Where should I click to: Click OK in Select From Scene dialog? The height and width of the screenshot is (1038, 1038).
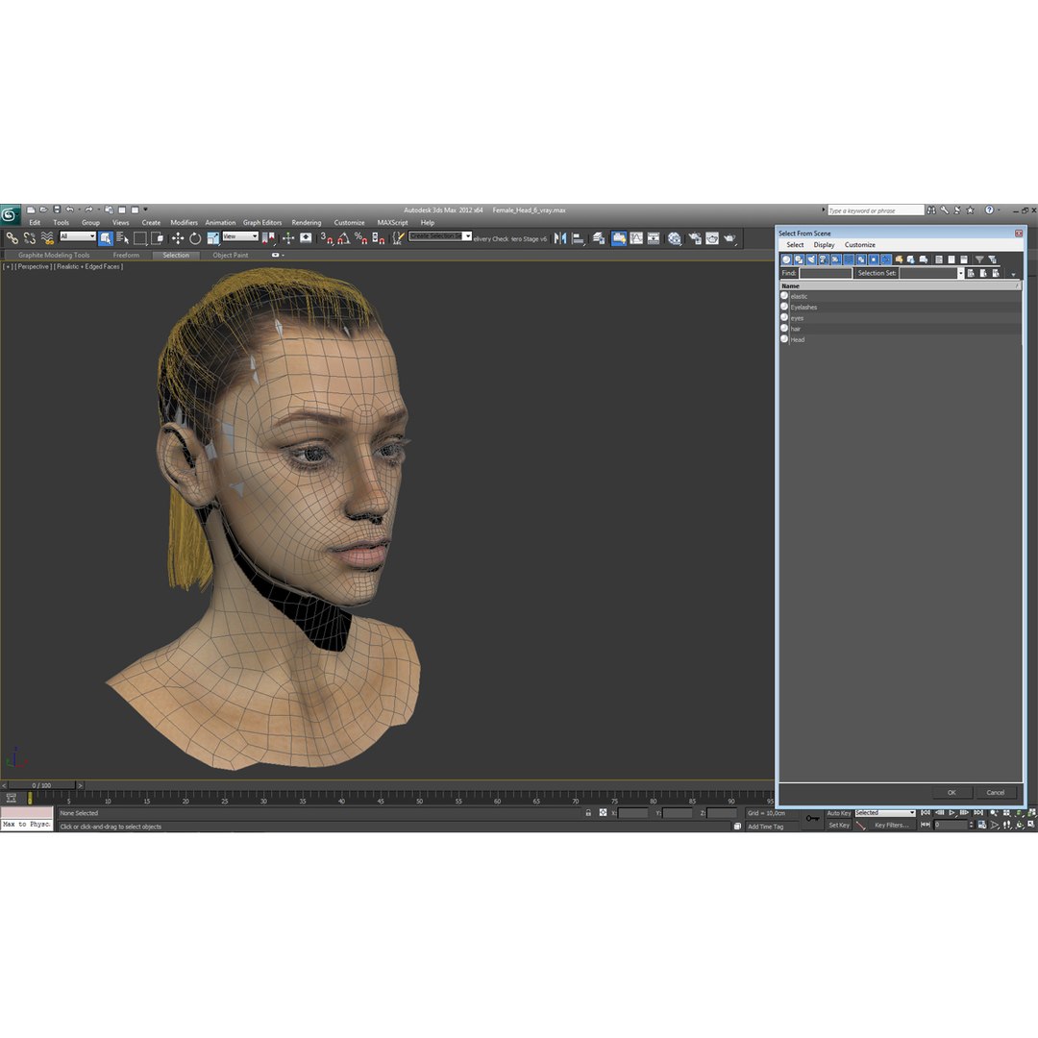(951, 792)
